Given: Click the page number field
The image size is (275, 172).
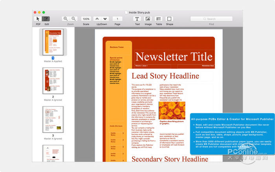Looking at the screenshot, I should point(117,18).
